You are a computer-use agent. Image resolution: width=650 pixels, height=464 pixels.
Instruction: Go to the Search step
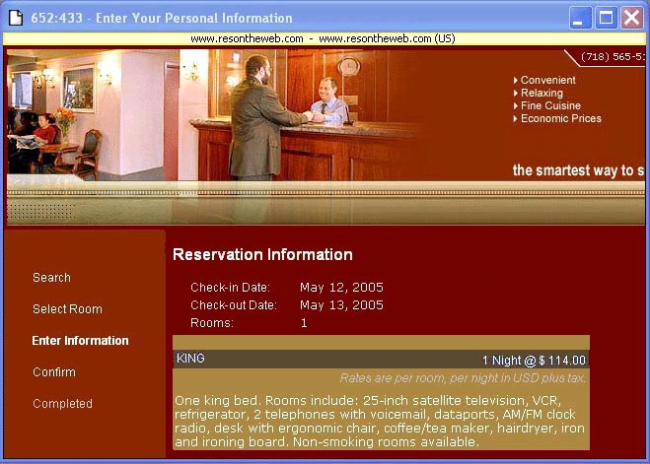[51, 278]
